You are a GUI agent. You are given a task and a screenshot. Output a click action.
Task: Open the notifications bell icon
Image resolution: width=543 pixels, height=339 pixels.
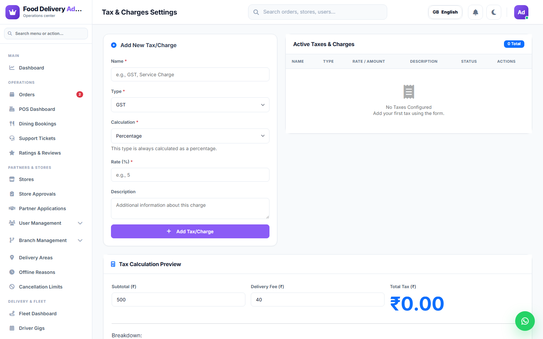(x=475, y=12)
